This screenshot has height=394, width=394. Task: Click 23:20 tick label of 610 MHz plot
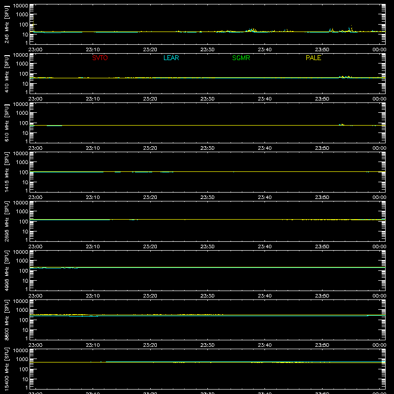150,148
